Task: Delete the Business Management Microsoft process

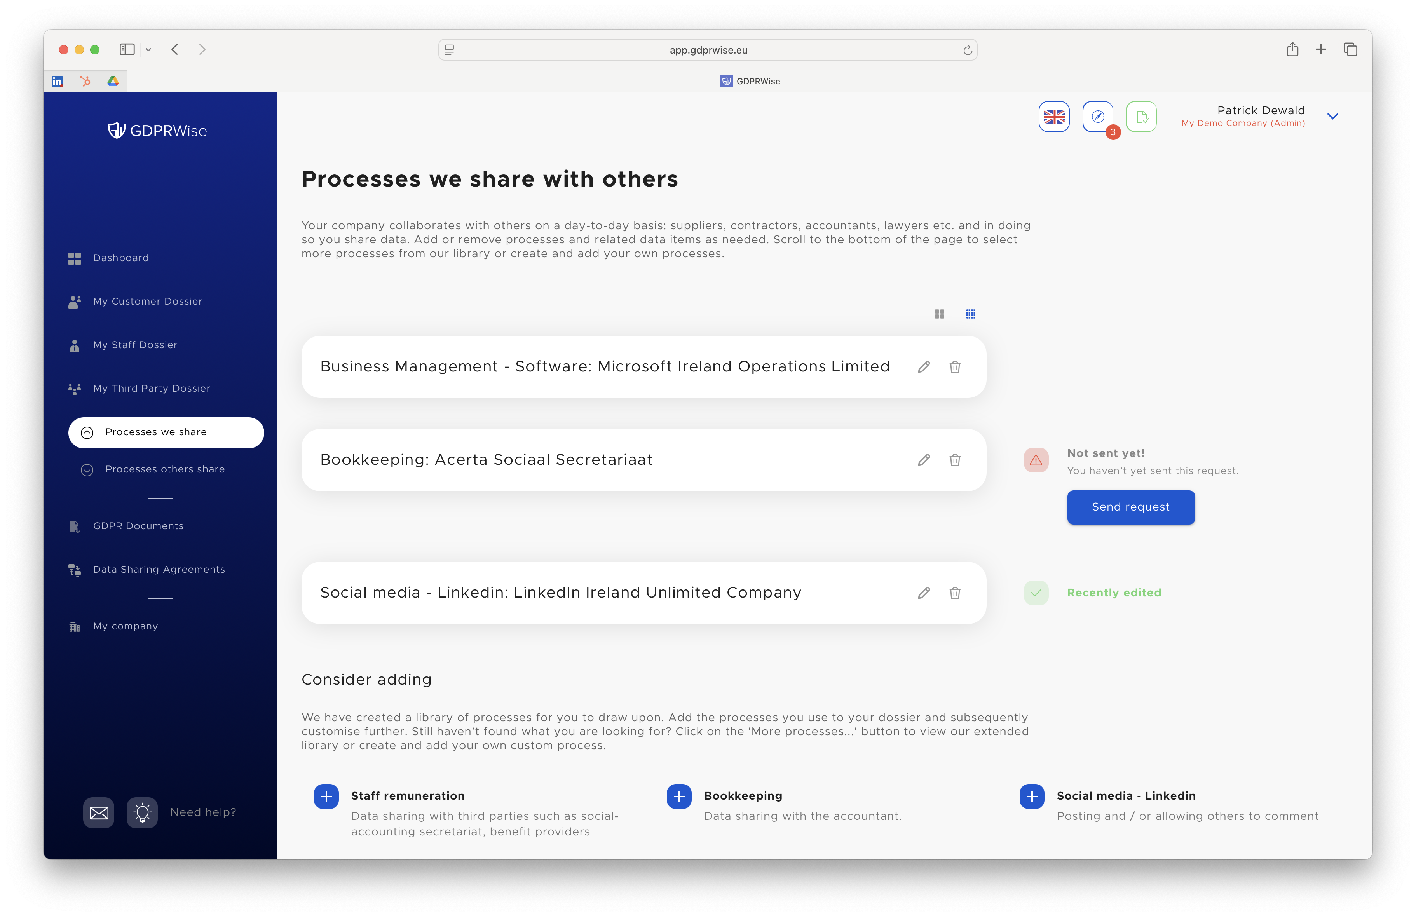Action: (x=955, y=366)
